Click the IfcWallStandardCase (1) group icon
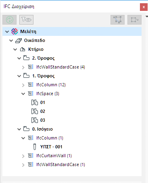Screen dimensions: 148x183 31,164
